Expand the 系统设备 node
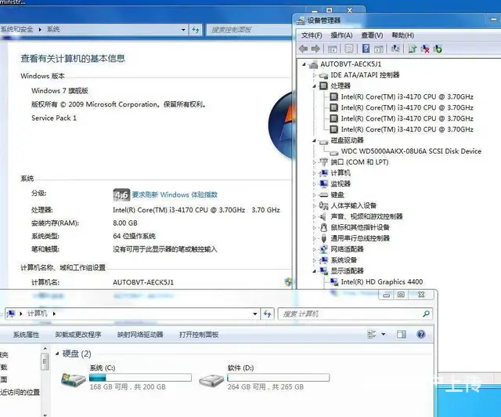The image size is (501, 417). pyautogui.click(x=315, y=260)
